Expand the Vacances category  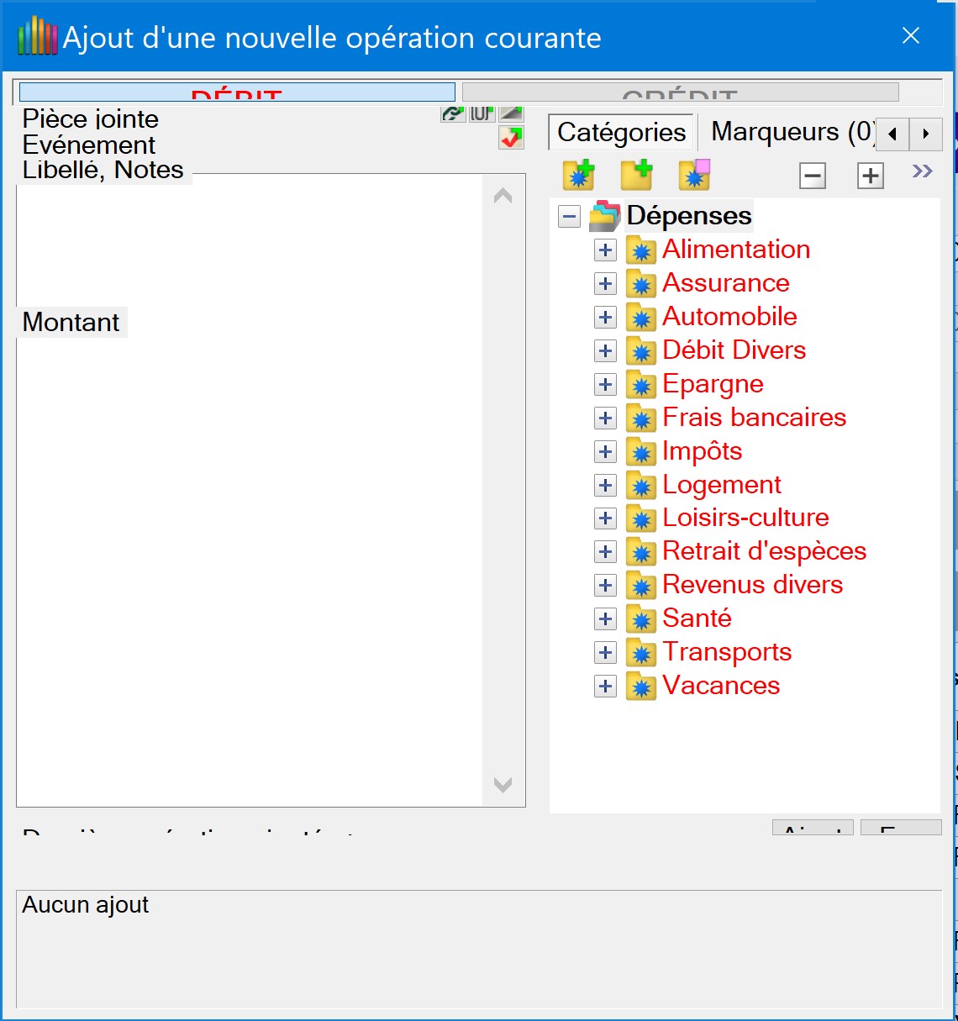tap(605, 687)
